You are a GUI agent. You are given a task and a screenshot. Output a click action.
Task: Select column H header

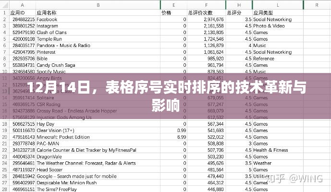[239, 5]
